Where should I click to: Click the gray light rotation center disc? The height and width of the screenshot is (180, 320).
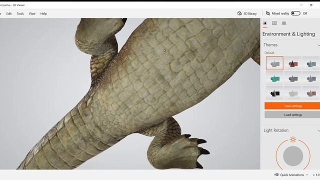293,156
